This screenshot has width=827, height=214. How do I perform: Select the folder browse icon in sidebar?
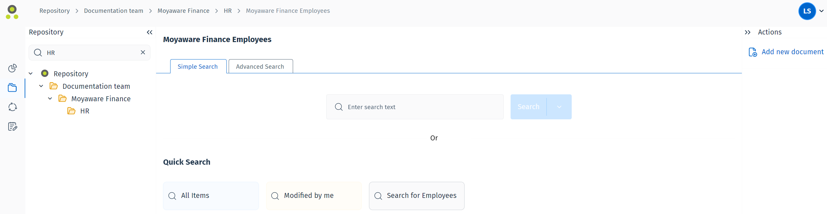point(12,87)
